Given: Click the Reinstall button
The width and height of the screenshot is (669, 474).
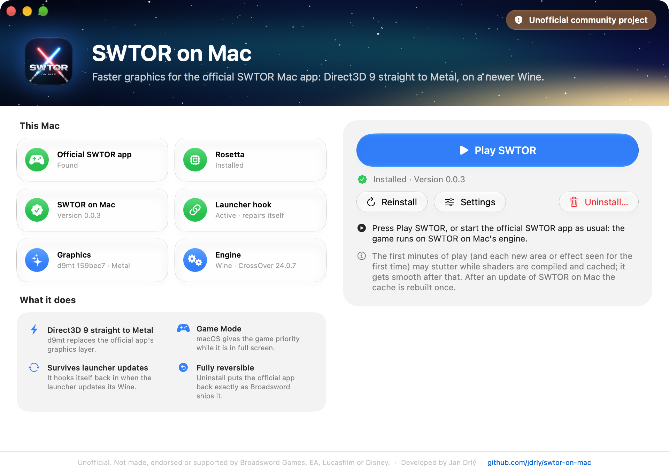Looking at the screenshot, I should 392,202.
